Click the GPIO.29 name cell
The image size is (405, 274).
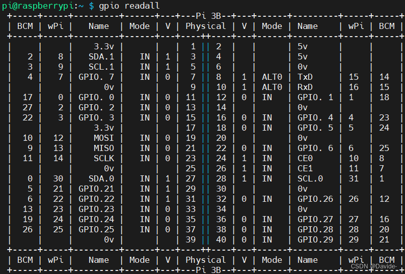point(315,240)
